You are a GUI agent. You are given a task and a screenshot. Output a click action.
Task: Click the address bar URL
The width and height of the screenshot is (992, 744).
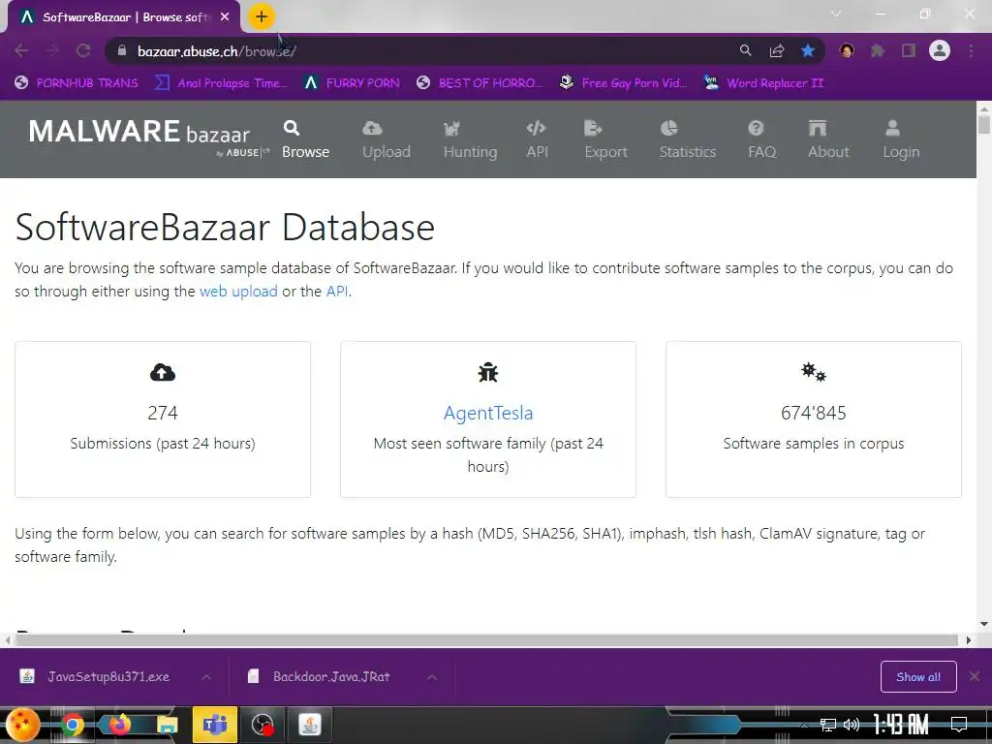click(x=217, y=51)
